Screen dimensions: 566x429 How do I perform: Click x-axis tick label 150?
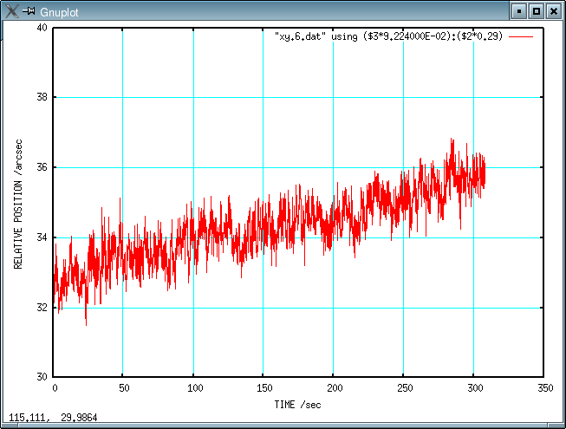point(264,388)
